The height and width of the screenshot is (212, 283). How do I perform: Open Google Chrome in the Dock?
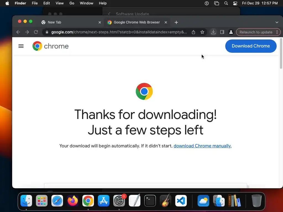point(88,201)
